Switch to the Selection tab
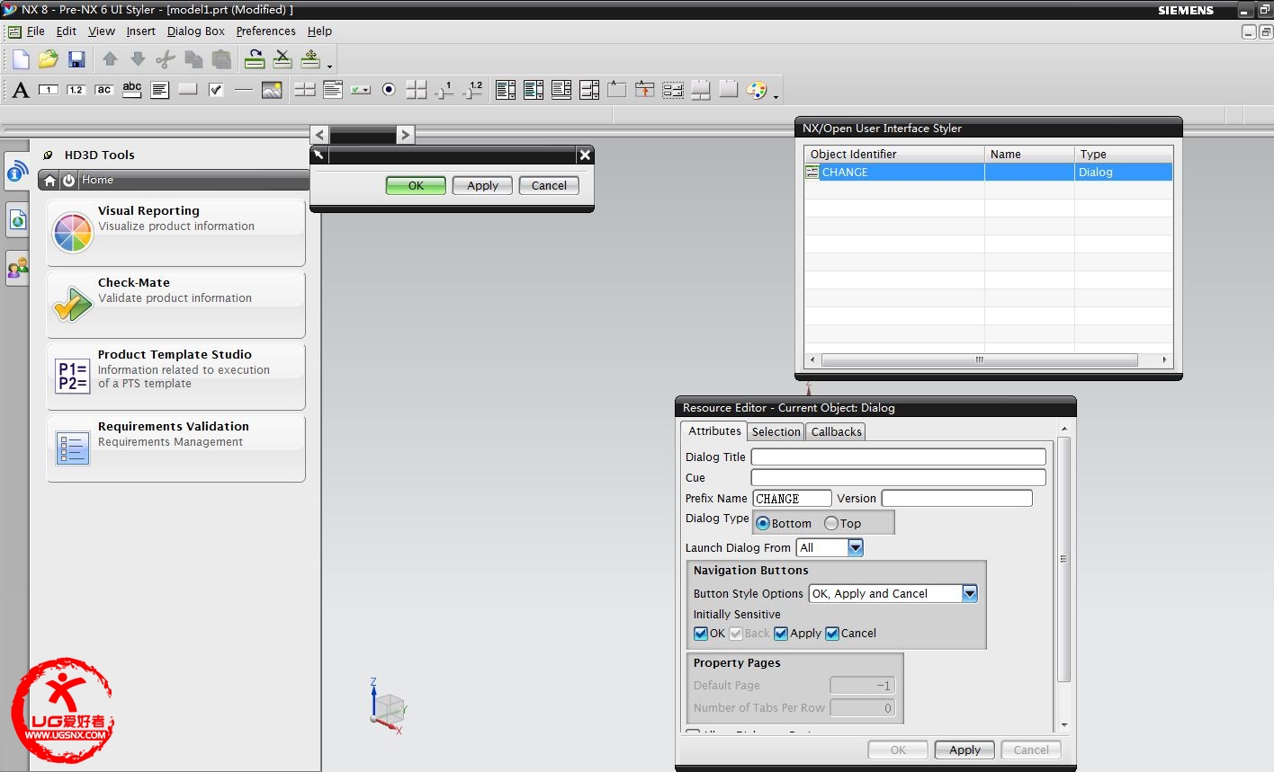Screen dimensions: 1274x772 coord(776,432)
